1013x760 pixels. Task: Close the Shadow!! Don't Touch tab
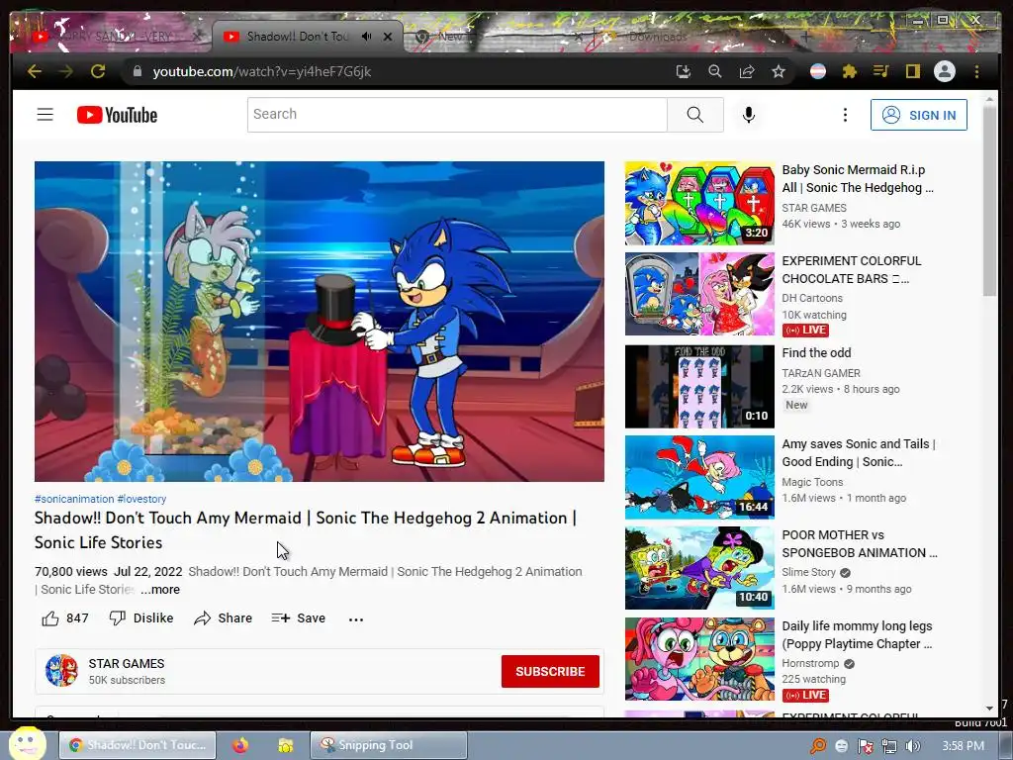point(388,37)
